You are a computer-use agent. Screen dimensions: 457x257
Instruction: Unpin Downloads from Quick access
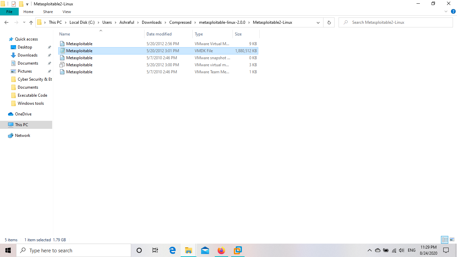click(49, 55)
